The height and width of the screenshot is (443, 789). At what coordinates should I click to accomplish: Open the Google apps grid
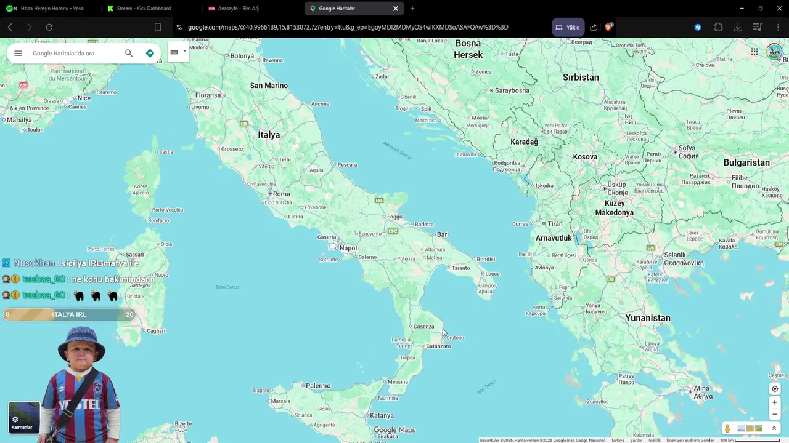click(754, 52)
